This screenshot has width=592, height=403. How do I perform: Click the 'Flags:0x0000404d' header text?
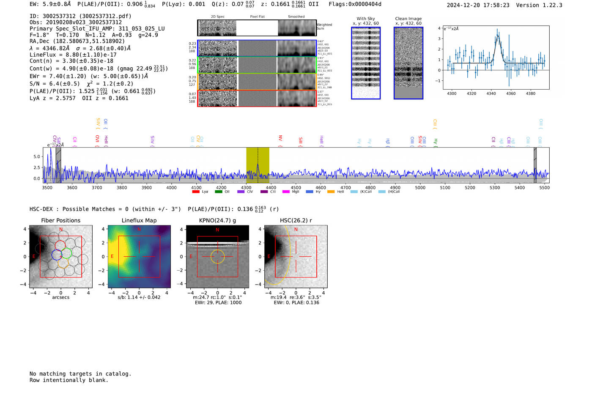pyautogui.click(x=355, y=4)
